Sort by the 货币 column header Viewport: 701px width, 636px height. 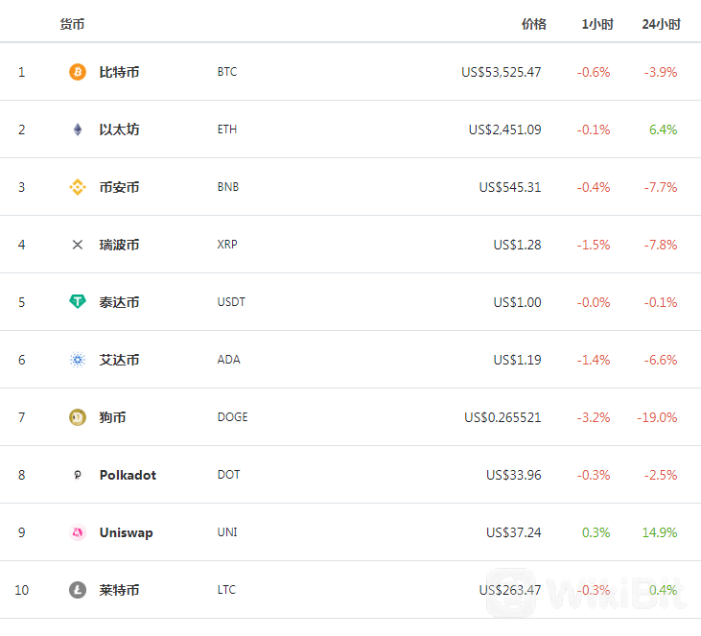72,24
